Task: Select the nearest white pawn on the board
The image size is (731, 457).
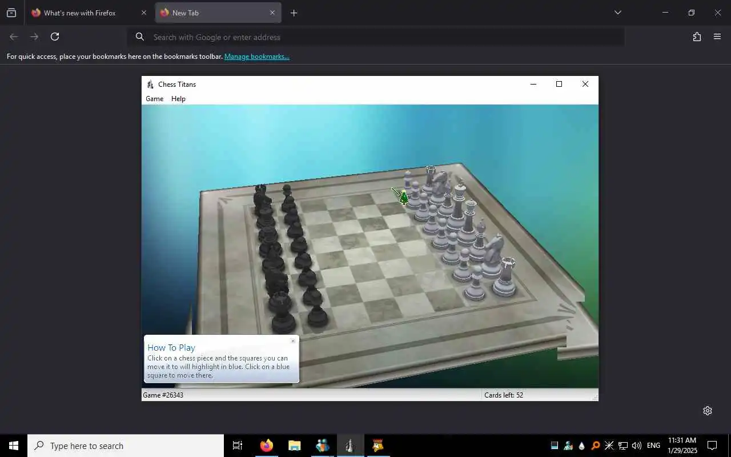Action: [x=475, y=284]
